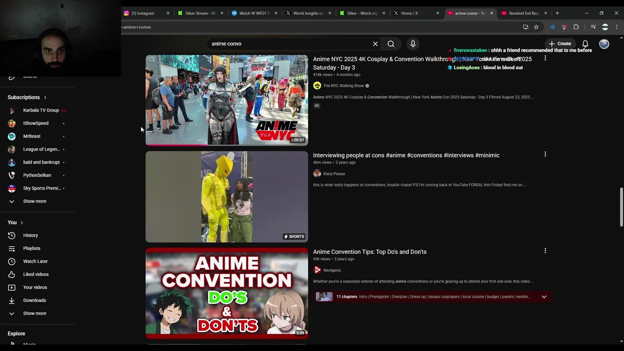Click the Kiera Please channel avatar
This screenshot has height=351, width=624.
pyautogui.click(x=317, y=174)
